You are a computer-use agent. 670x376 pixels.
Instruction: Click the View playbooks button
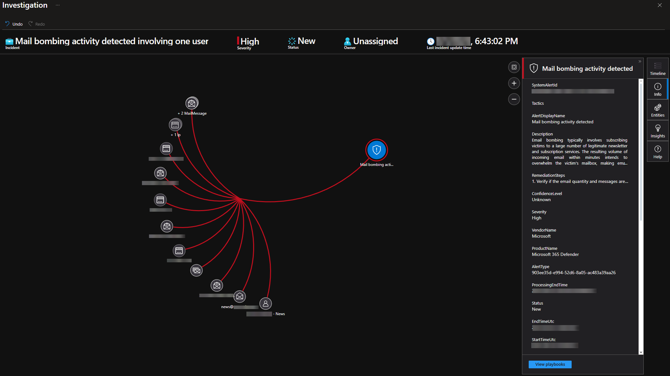tap(550, 364)
